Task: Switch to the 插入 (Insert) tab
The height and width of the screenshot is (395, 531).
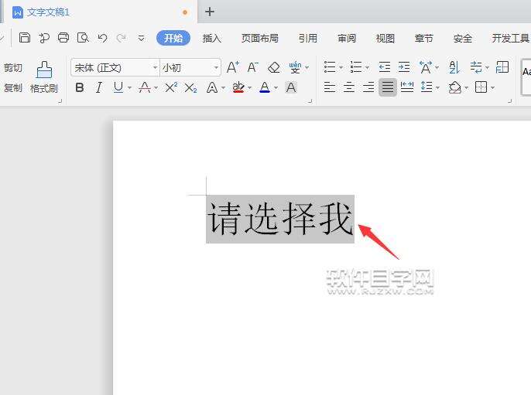Action: (211, 38)
